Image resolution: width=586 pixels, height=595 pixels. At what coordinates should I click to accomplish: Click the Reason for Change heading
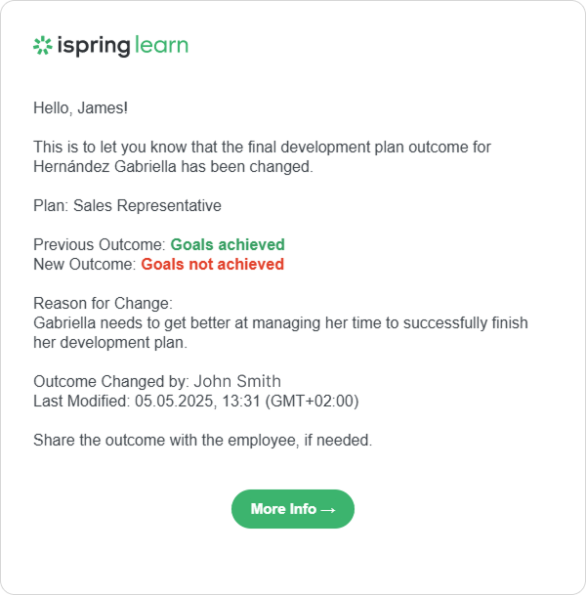click(103, 303)
